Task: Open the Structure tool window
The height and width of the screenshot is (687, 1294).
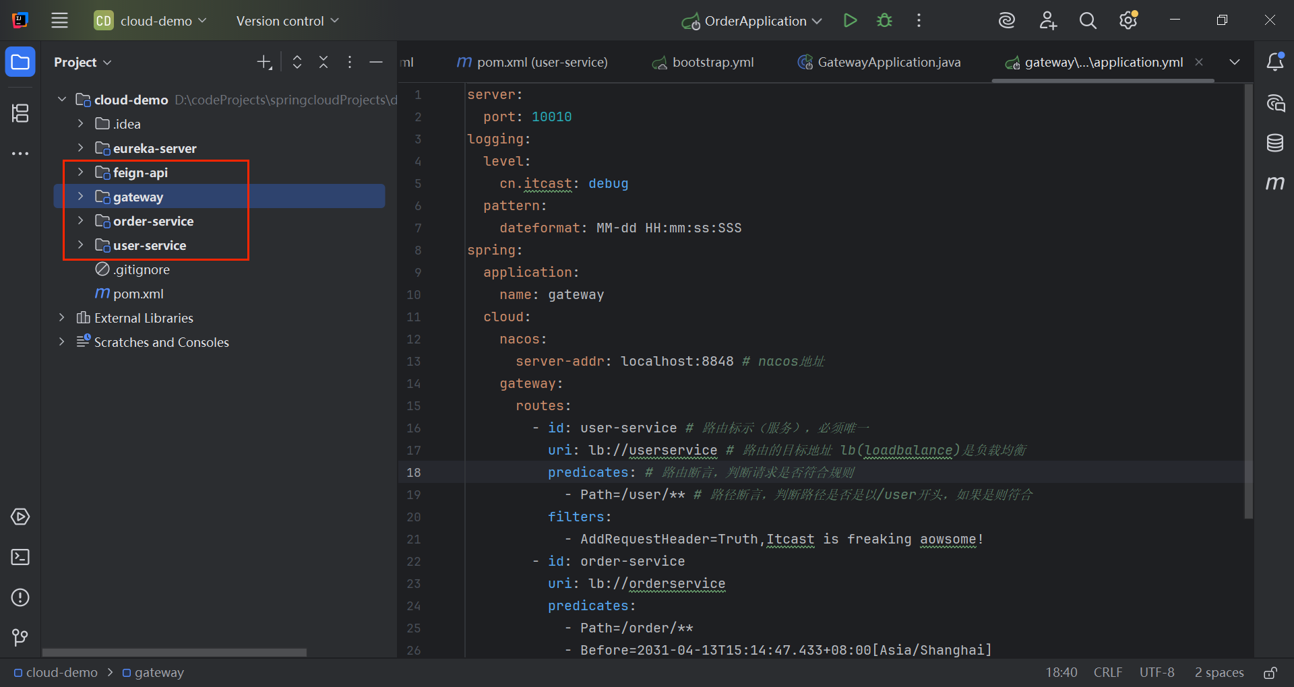Action: 20,113
